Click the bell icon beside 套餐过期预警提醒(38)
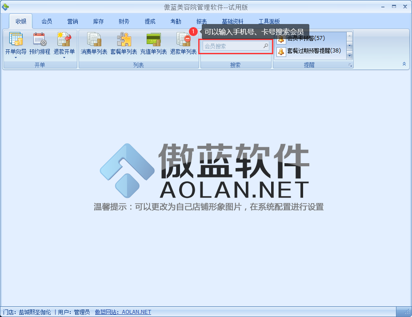 281,52
